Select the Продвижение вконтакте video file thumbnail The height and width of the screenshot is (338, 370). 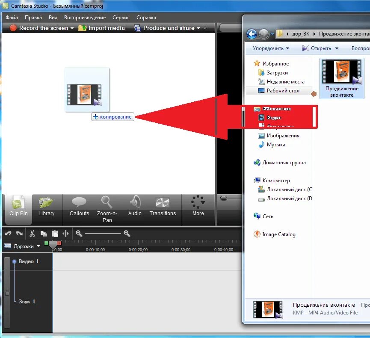pyautogui.click(x=342, y=78)
